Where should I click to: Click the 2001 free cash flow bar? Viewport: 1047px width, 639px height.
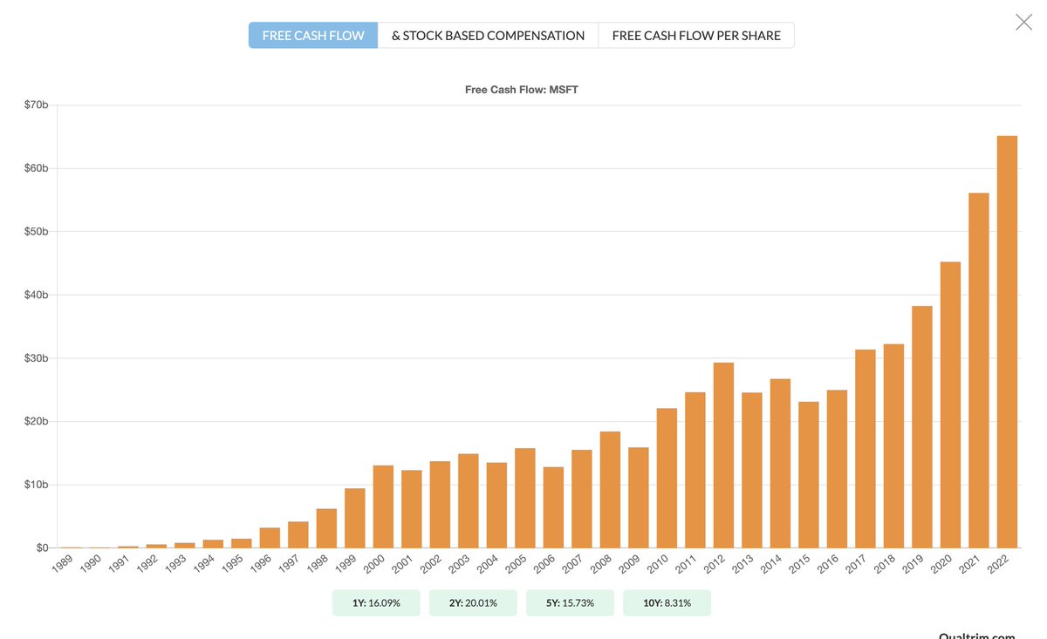tap(412, 509)
